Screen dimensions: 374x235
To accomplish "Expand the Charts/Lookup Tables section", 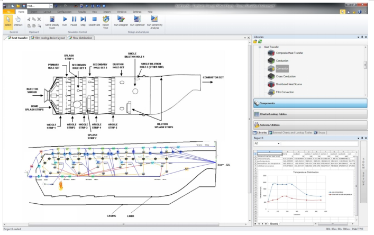I will click(x=311, y=114).
